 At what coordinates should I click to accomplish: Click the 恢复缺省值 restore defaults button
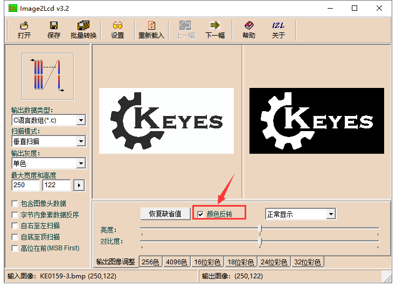click(x=165, y=214)
